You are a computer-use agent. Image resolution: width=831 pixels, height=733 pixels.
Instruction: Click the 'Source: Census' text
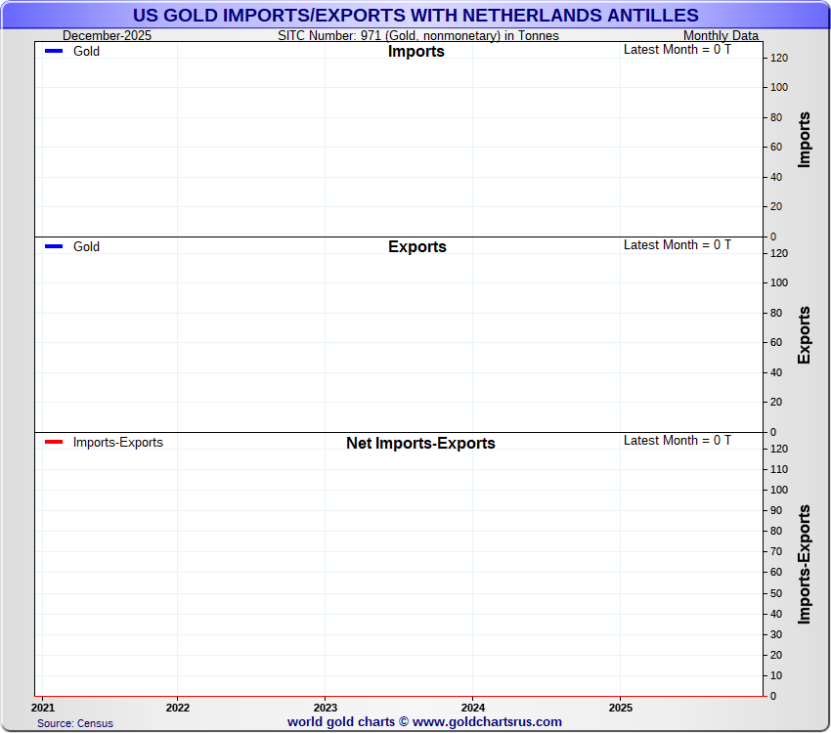click(x=75, y=723)
